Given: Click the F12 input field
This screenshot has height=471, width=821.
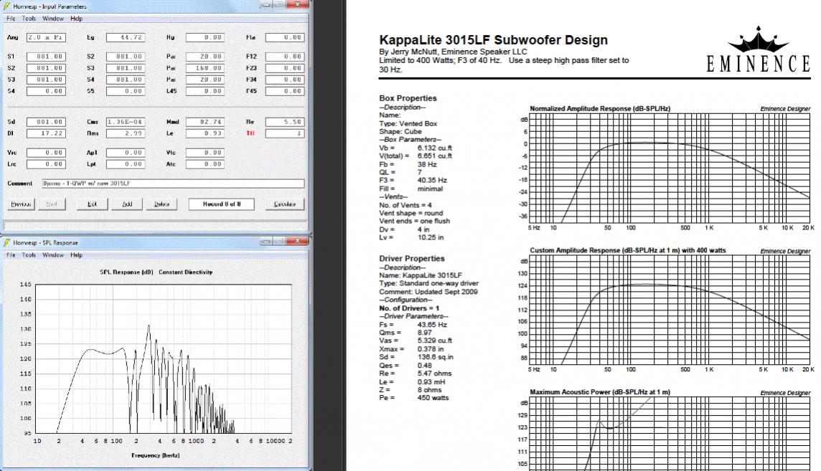Looking at the screenshot, I should (285, 57).
